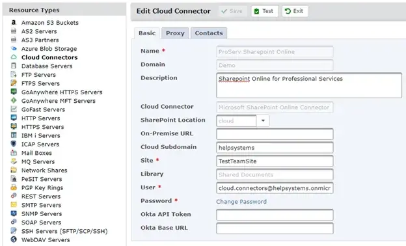Select Database Servers in resource list
This screenshot has width=406, height=246.
(47, 66)
